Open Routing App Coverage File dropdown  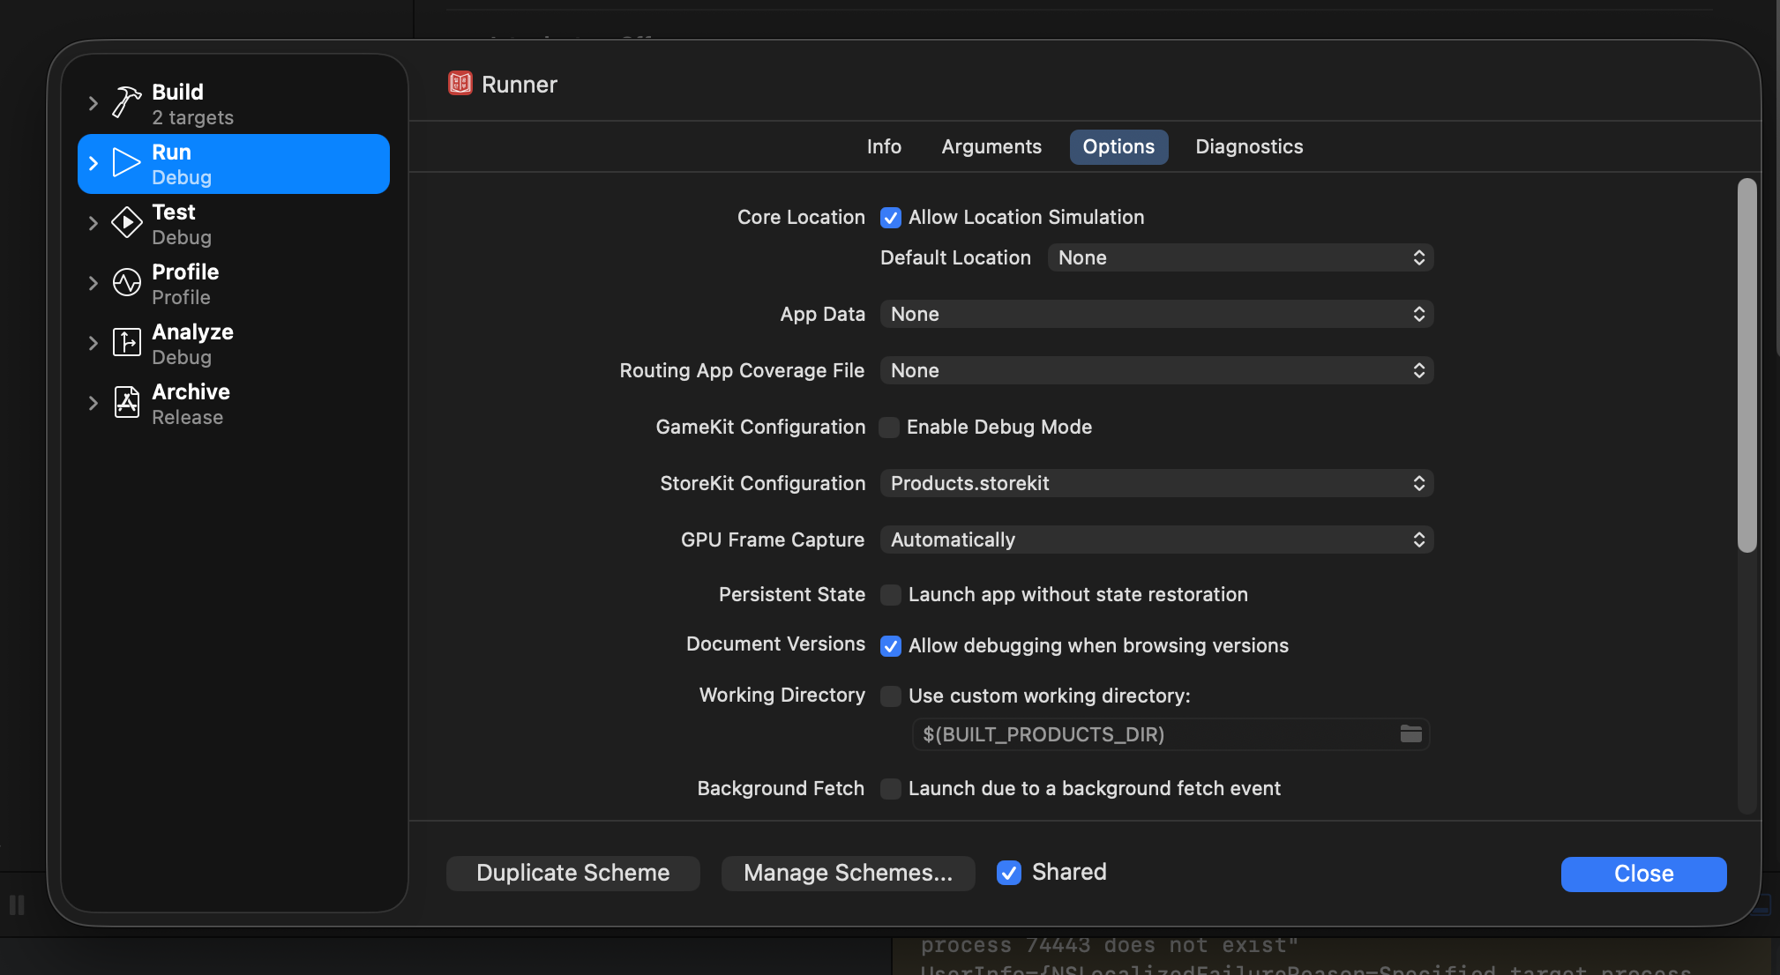(x=1156, y=370)
